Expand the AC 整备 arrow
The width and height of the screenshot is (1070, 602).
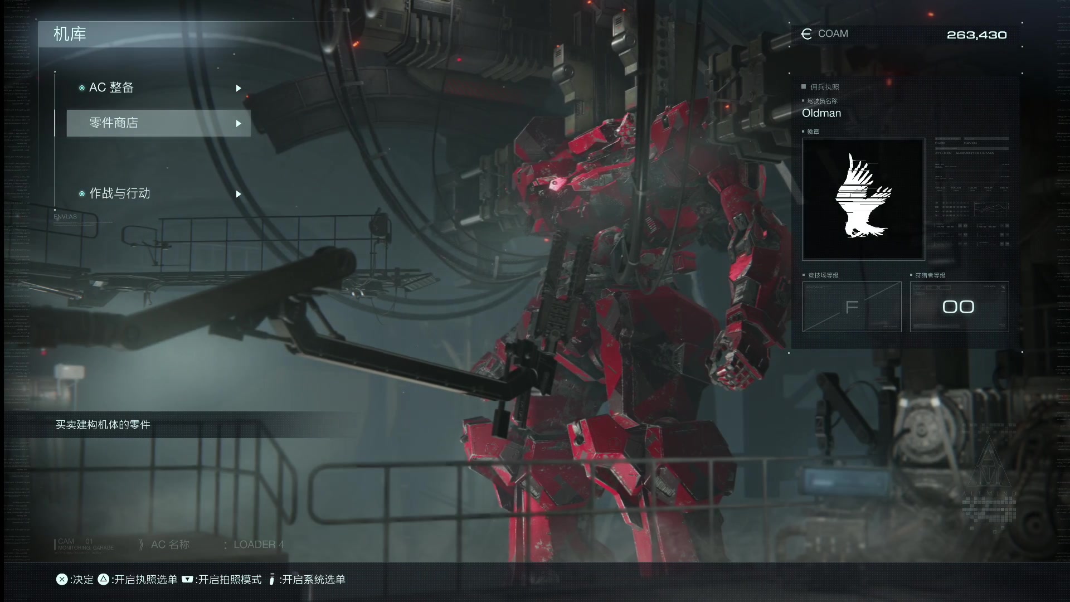239,88
